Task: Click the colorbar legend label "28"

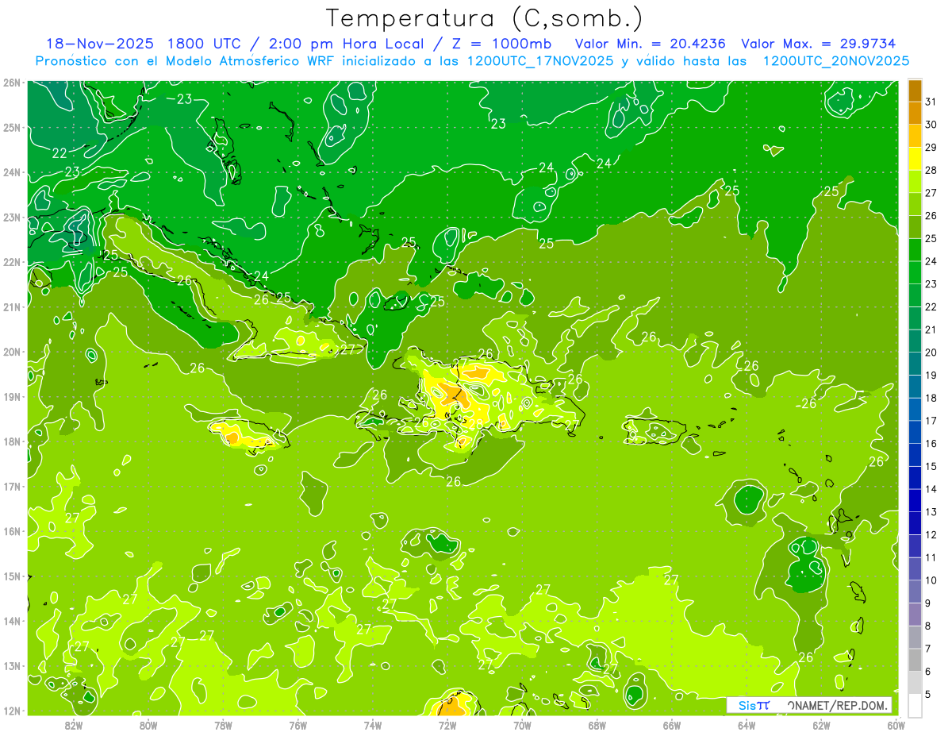Action: pyautogui.click(x=931, y=170)
